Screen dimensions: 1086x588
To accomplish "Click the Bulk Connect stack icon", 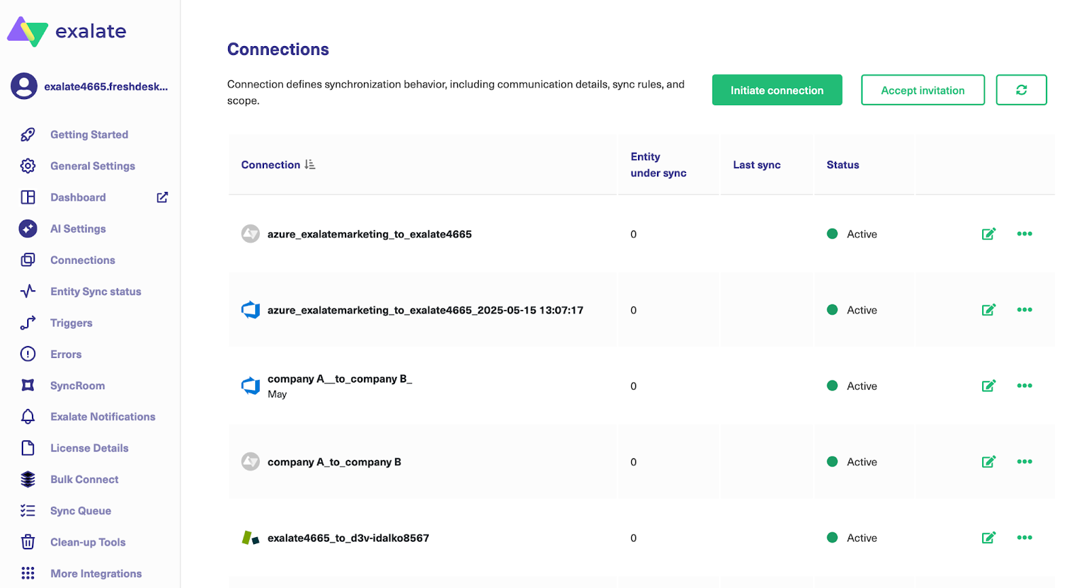I will pyautogui.click(x=28, y=479).
